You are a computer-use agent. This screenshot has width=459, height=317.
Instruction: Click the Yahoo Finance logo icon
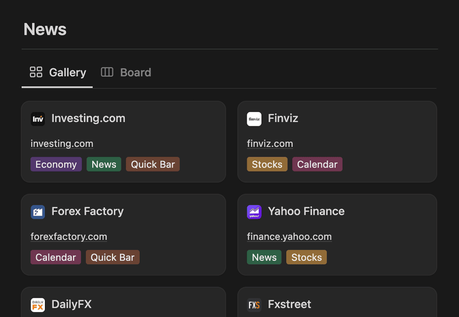pos(254,212)
